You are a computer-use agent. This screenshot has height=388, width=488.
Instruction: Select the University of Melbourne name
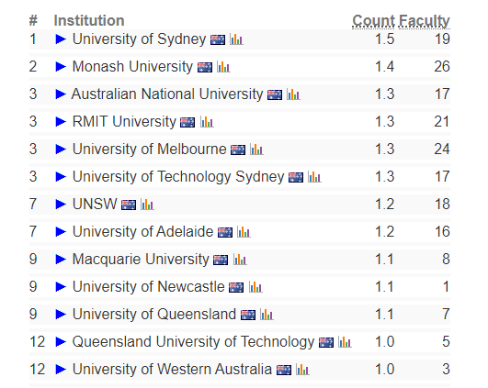click(150, 150)
